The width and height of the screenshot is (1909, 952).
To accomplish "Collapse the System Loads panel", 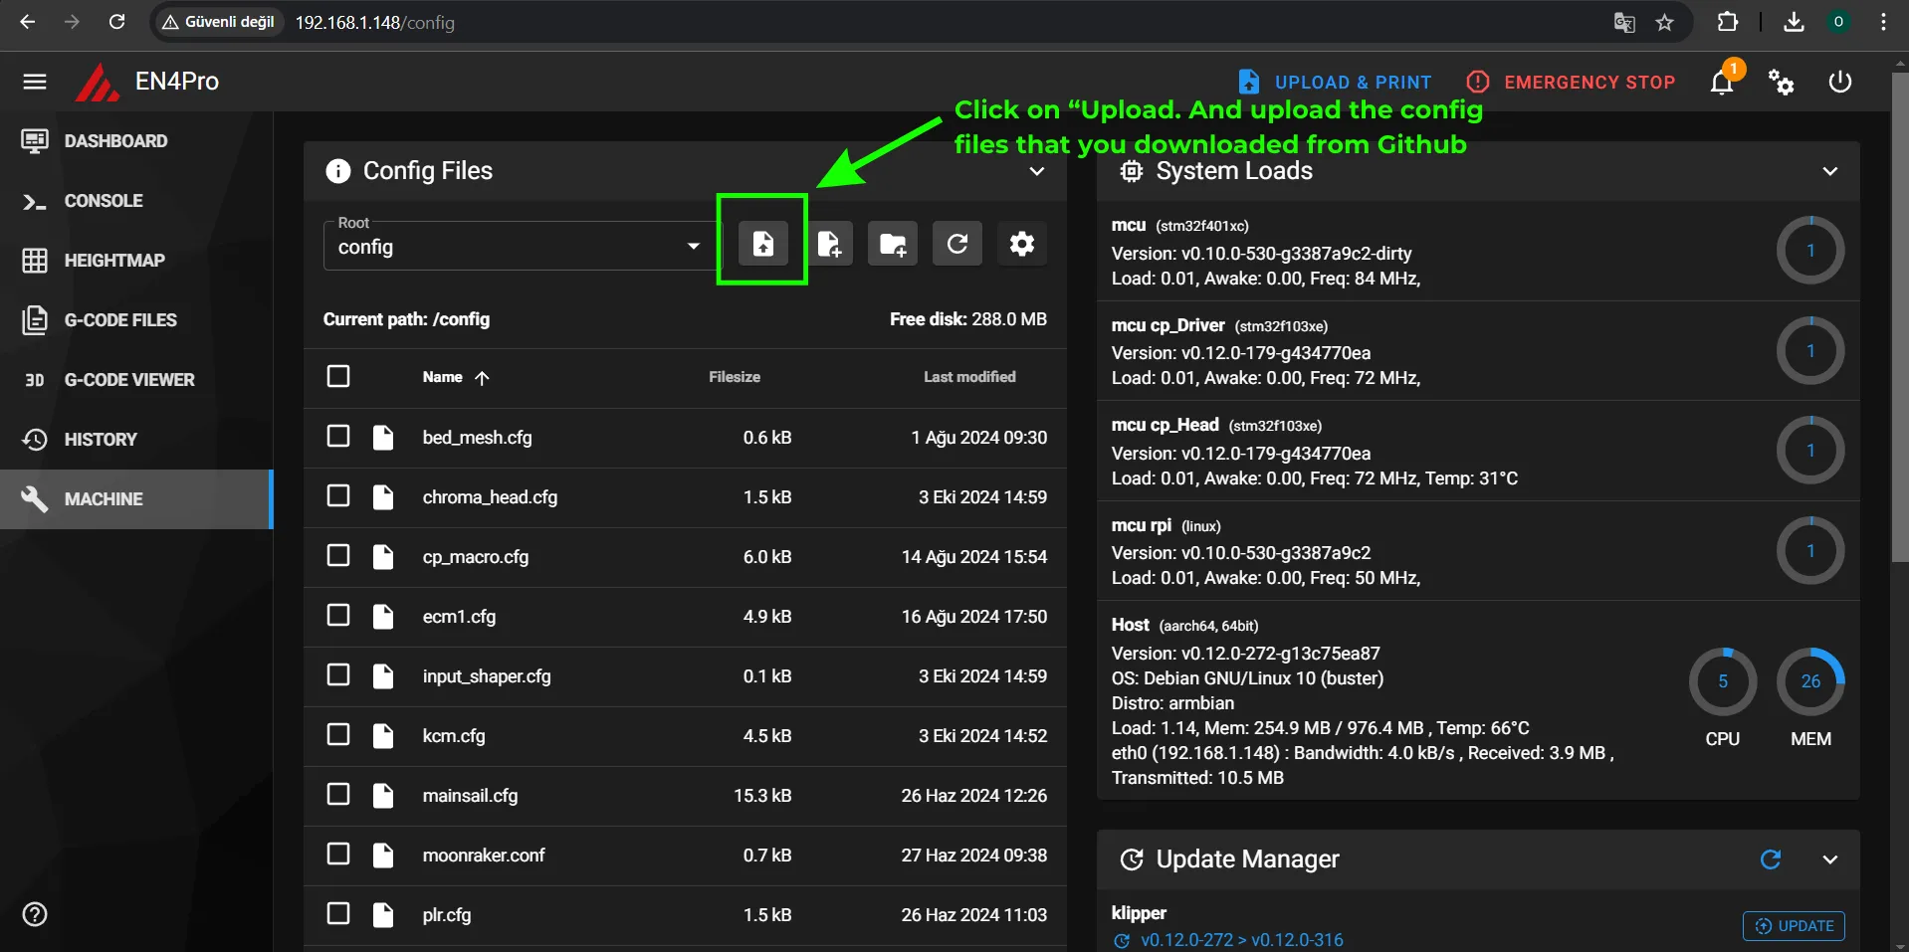I will (x=1829, y=171).
